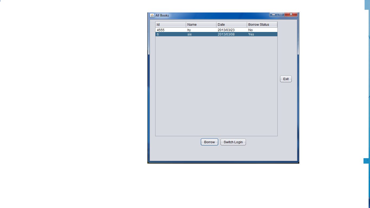Sort by the Name column header
Viewport: 370px width, 208px height.
pyautogui.click(x=201, y=24)
